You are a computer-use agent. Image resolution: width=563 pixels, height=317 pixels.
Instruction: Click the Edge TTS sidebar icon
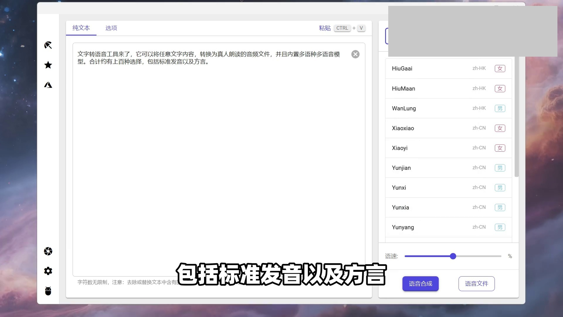click(48, 45)
